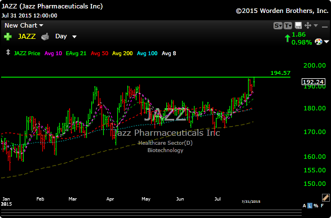This screenshot has height=218, width=331.
Task: Click the Jul 31 2015 12:00:00 timestamp
Action: pos(29,16)
